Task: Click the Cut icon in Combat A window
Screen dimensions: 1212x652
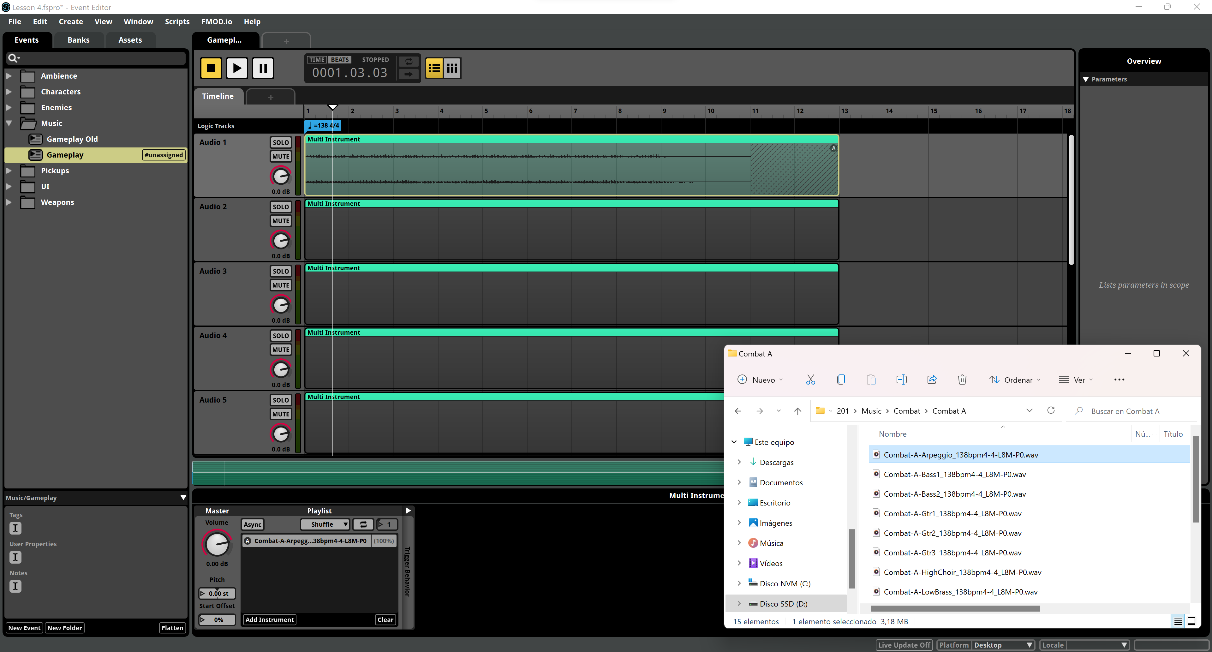Action: tap(810, 380)
